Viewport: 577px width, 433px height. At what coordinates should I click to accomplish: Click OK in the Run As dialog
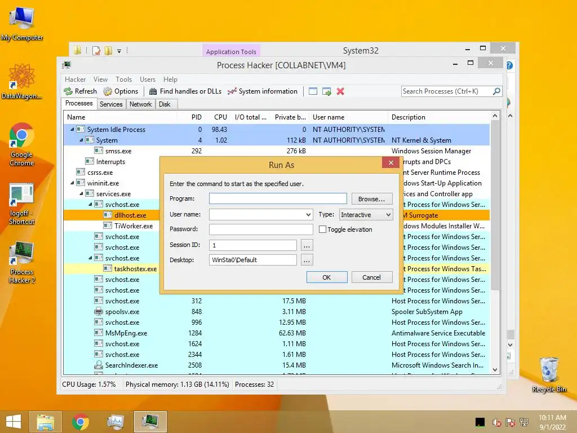(x=327, y=277)
